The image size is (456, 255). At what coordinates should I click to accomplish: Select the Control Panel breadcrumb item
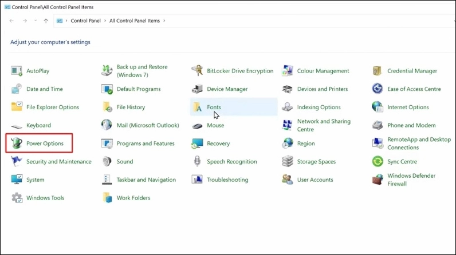[x=85, y=21]
